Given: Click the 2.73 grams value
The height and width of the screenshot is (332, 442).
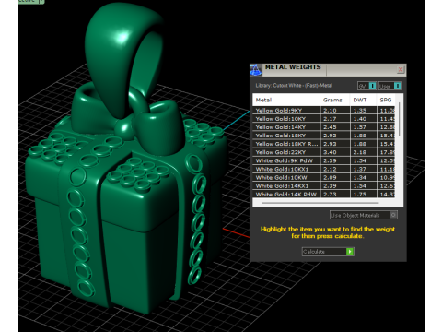Looking at the screenshot, I should coord(330,195).
